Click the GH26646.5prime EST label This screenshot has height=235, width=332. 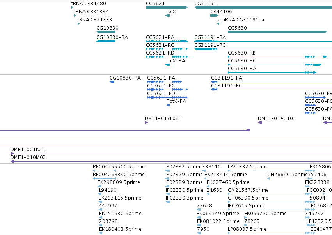[287, 175]
